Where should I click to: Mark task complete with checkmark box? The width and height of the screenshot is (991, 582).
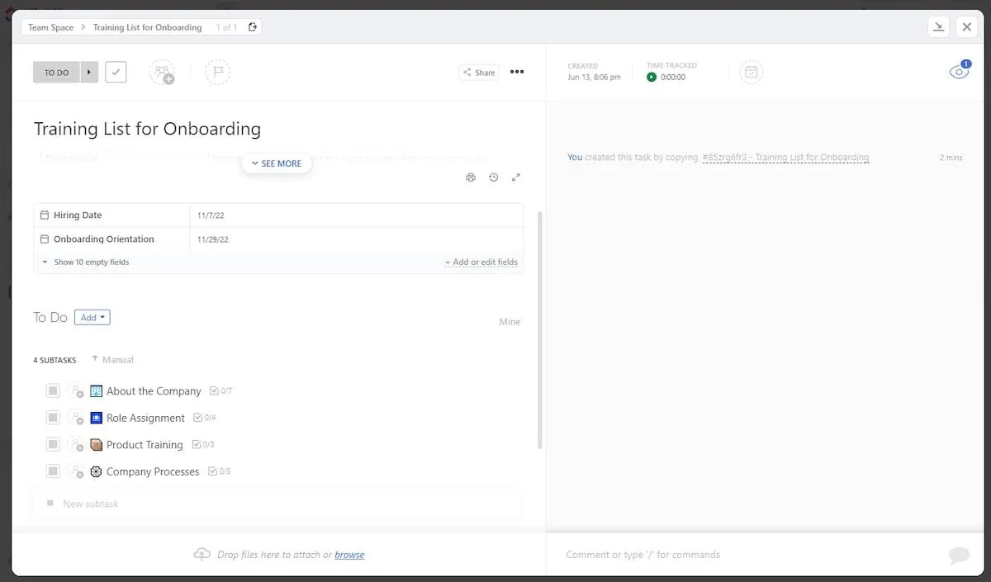[x=116, y=72]
